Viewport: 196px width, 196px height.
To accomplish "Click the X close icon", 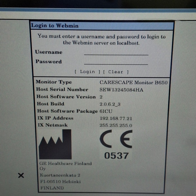I will (x=21, y=175).
